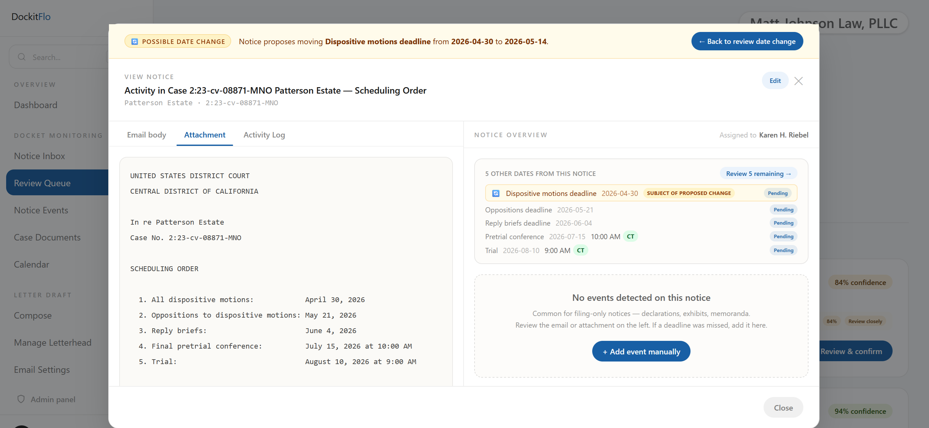Open Email Settings in the sidebar
This screenshot has width=929, height=428.
click(x=42, y=370)
